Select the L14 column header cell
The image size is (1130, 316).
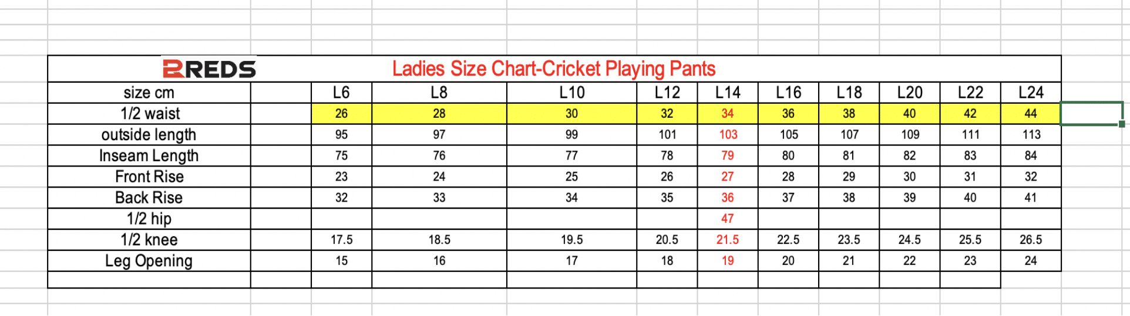click(727, 93)
